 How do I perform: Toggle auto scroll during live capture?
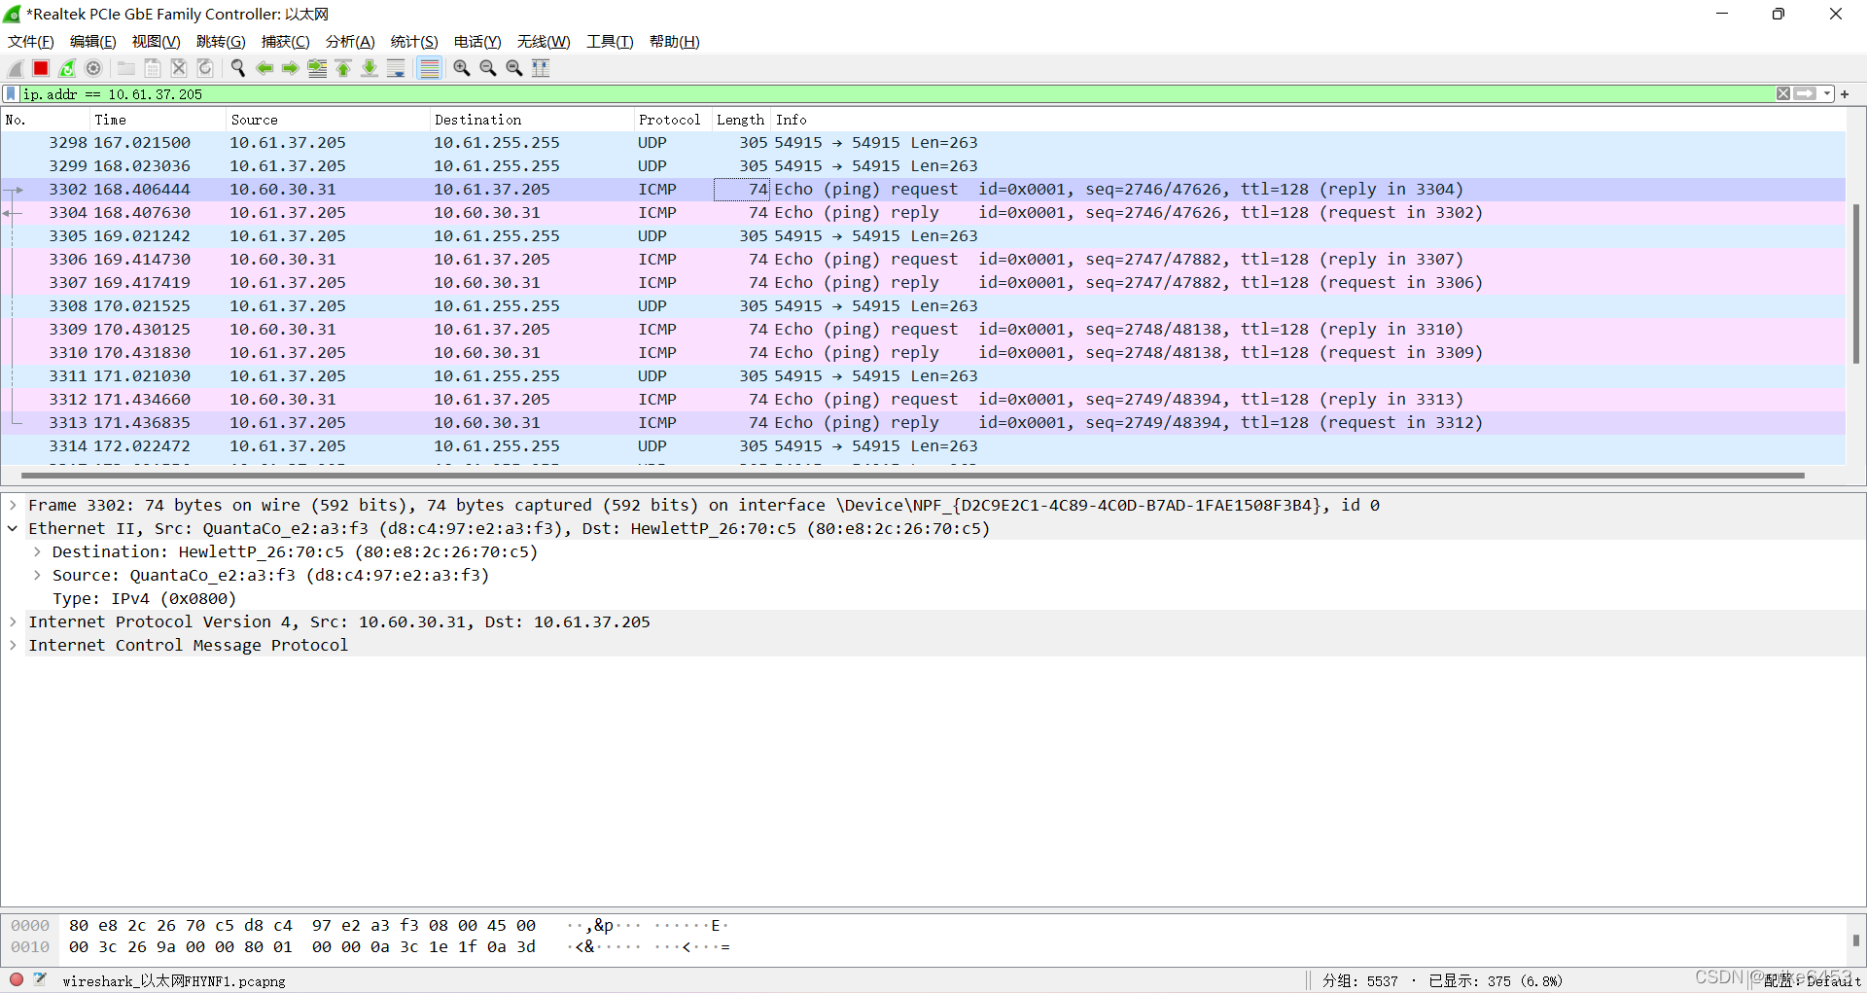click(396, 68)
